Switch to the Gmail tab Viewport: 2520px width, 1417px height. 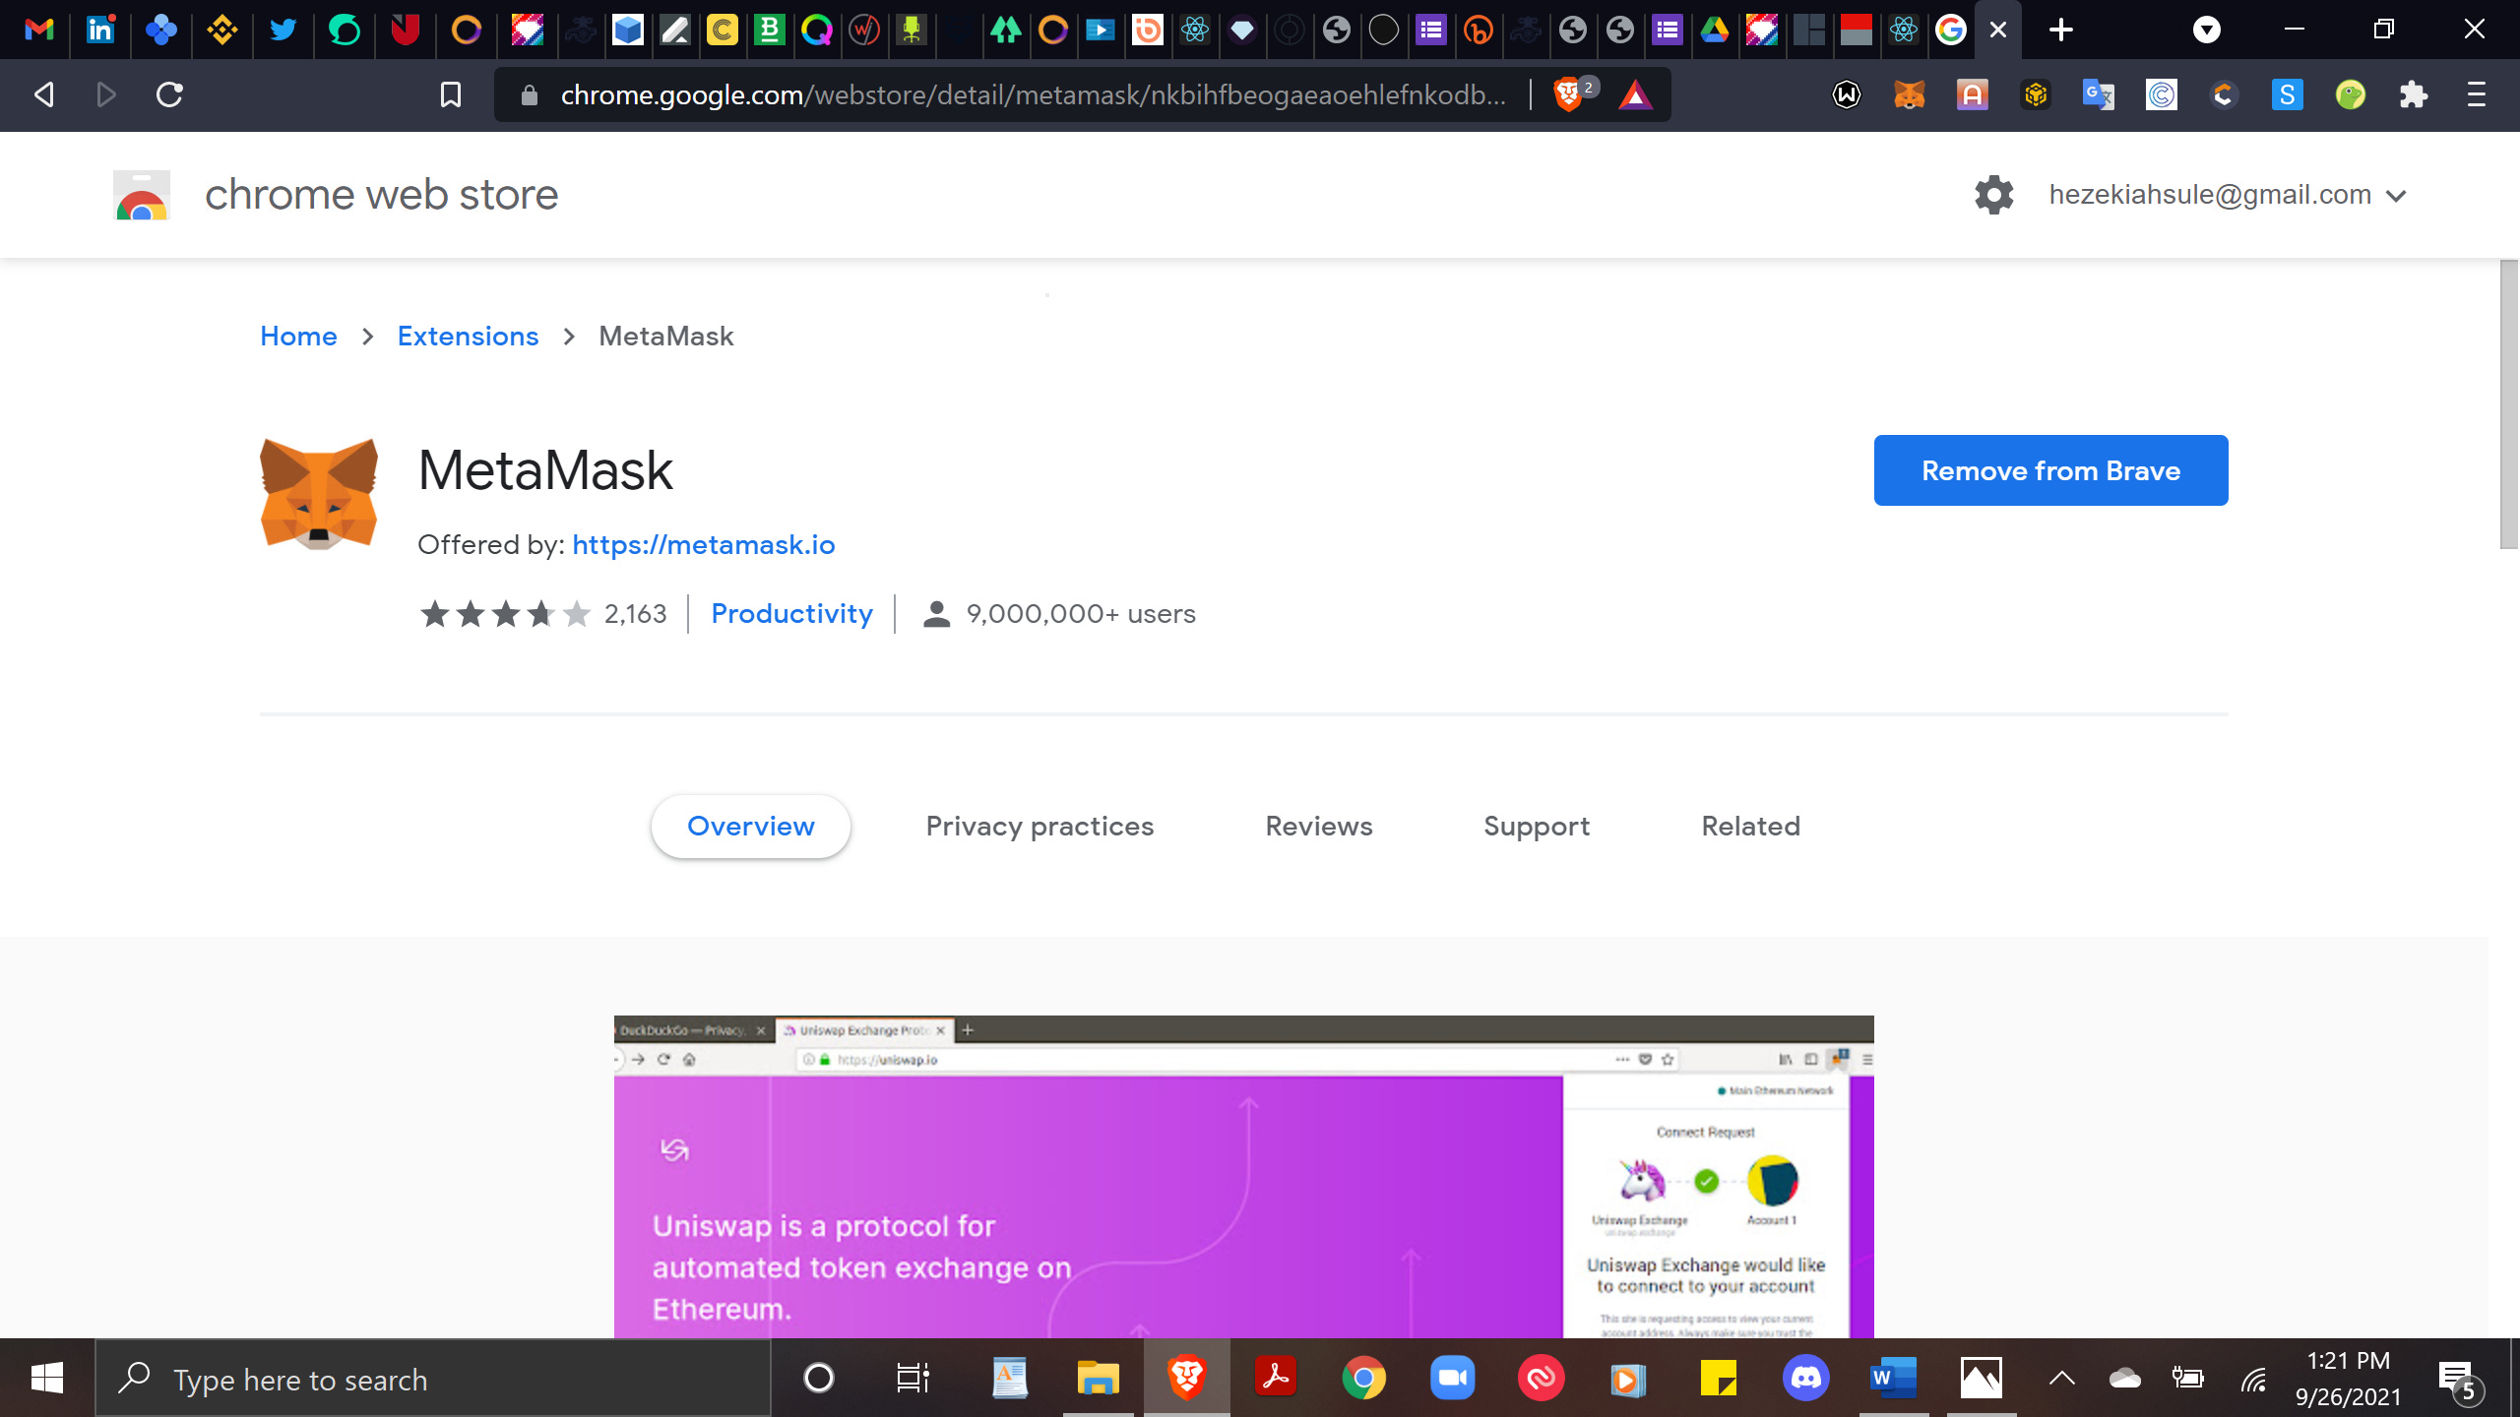39,31
